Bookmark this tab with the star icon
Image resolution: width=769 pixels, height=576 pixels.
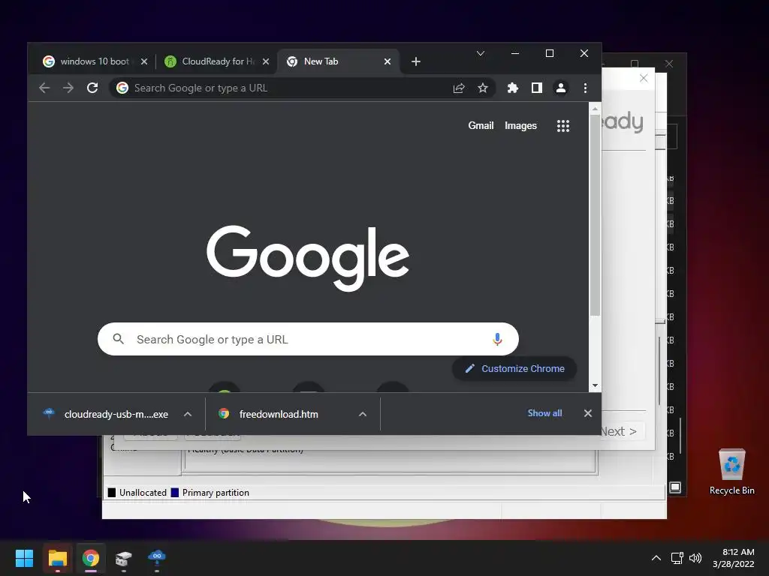[x=483, y=88]
